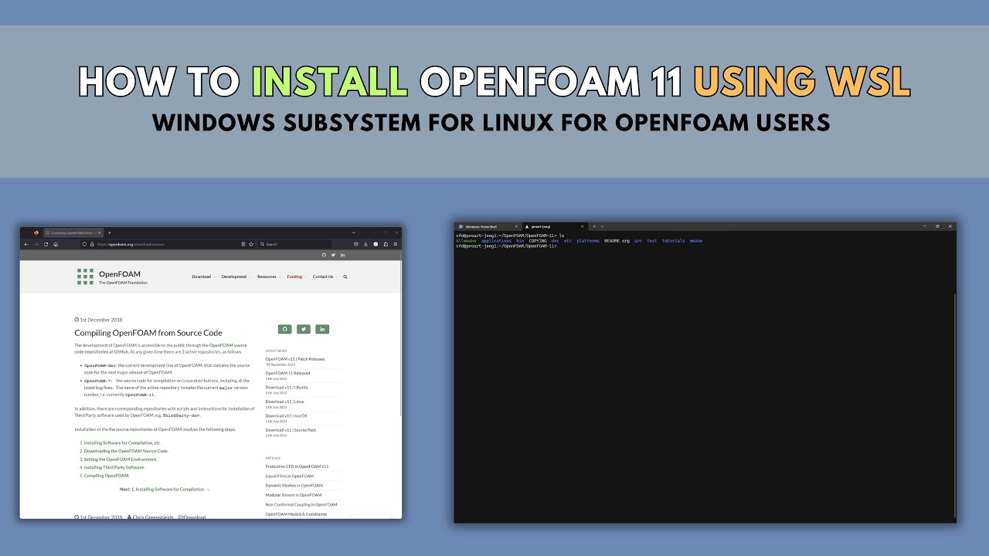
Task: Open Productive CFD in OpenFOAM v11 article
Action: (x=297, y=466)
